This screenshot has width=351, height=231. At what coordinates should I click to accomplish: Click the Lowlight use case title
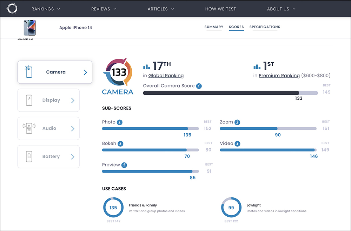click(254, 205)
